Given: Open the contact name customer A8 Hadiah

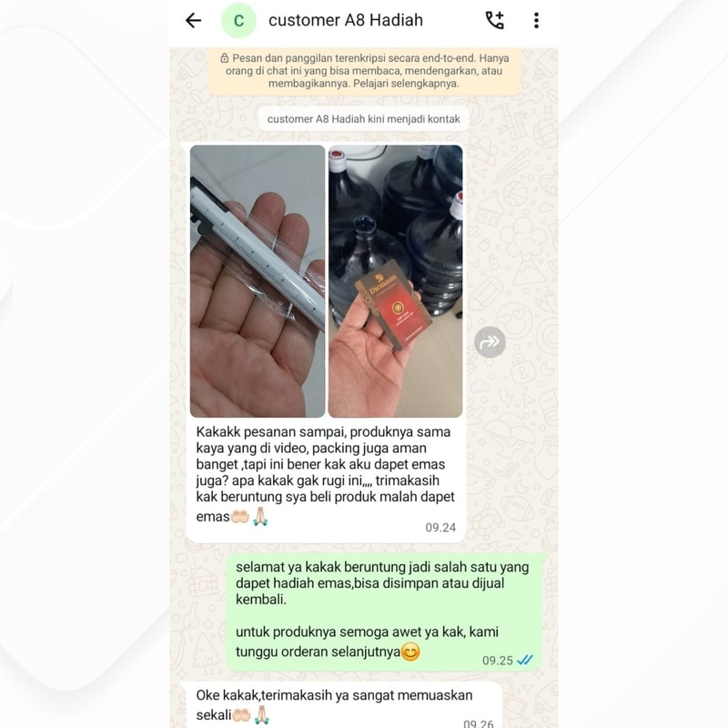Looking at the screenshot, I should [x=346, y=20].
